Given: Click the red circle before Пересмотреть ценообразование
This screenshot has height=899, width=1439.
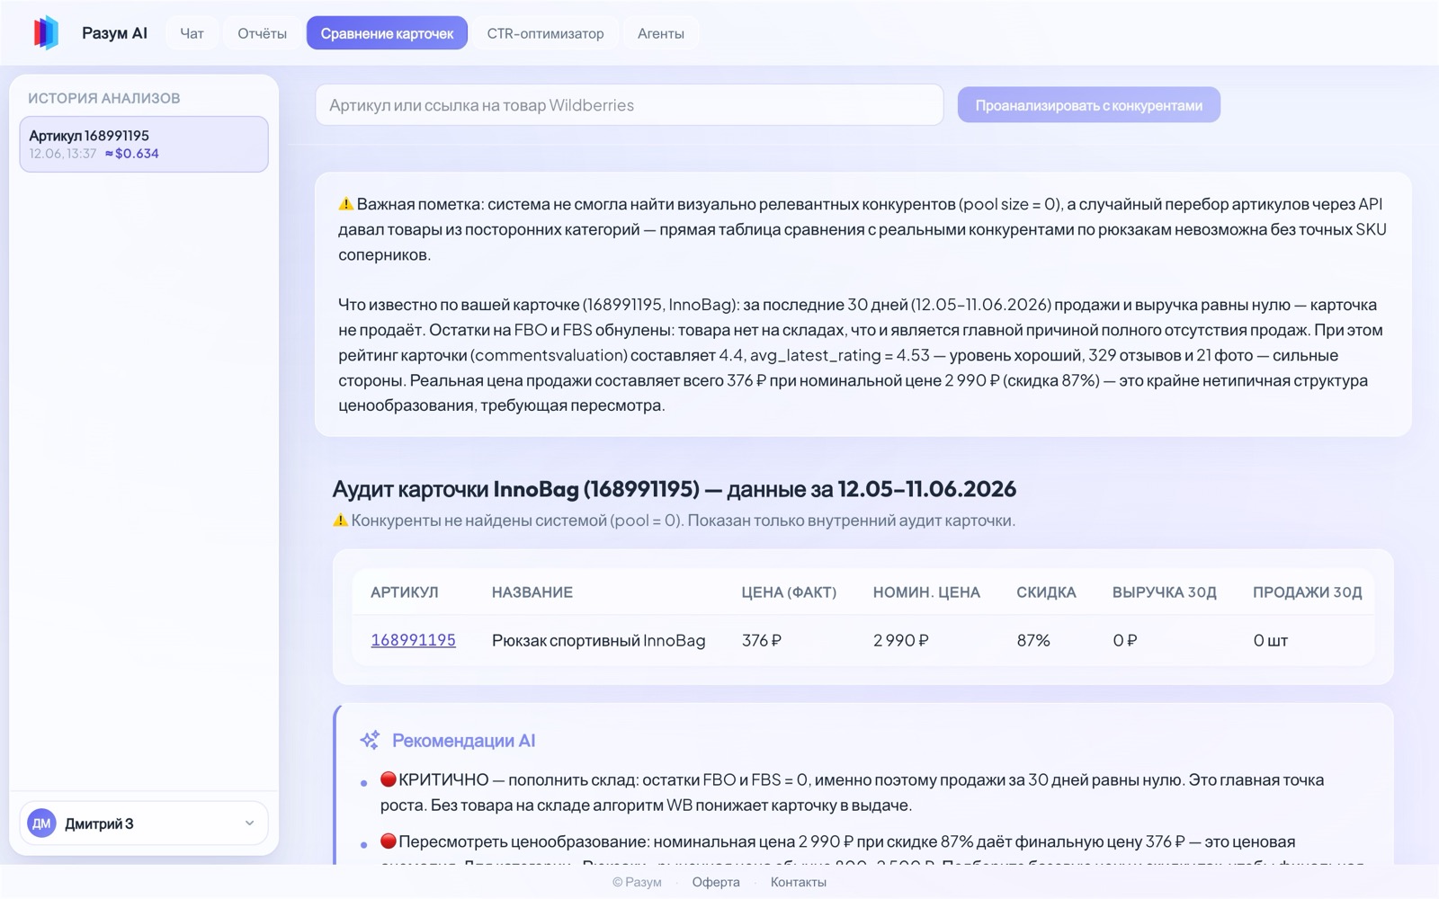Looking at the screenshot, I should [388, 841].
